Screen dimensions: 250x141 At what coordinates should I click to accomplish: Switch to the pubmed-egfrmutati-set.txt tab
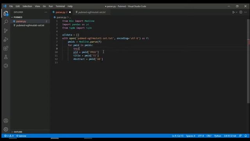pyautogui.click(x=92, y=12)
